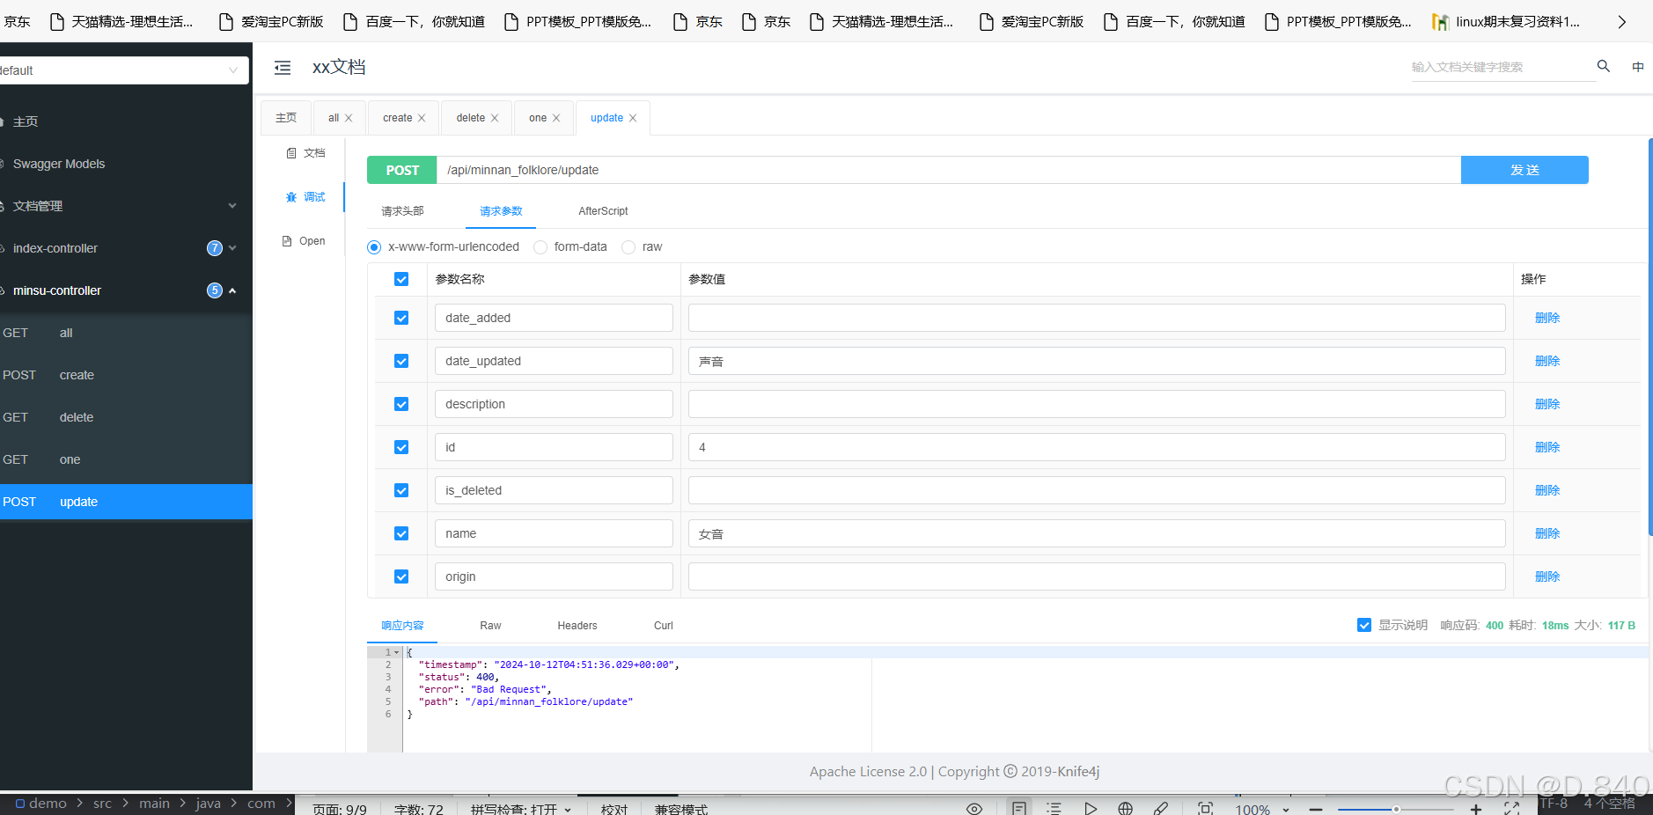Screen dimensions: 1653x815
Task: Click the 主页 home item in sidebar
Action: point(25,121)
